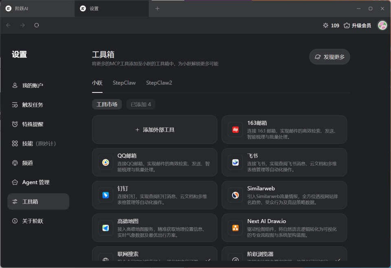The width and height of the screenshot is (391, 268).
Task: Click the Similarweb title text
Action: (x=261, y=189)
